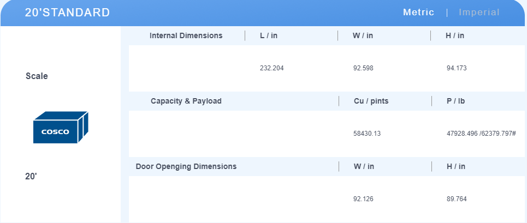
Task: Click the 20' size label
Action: point(31,177)
